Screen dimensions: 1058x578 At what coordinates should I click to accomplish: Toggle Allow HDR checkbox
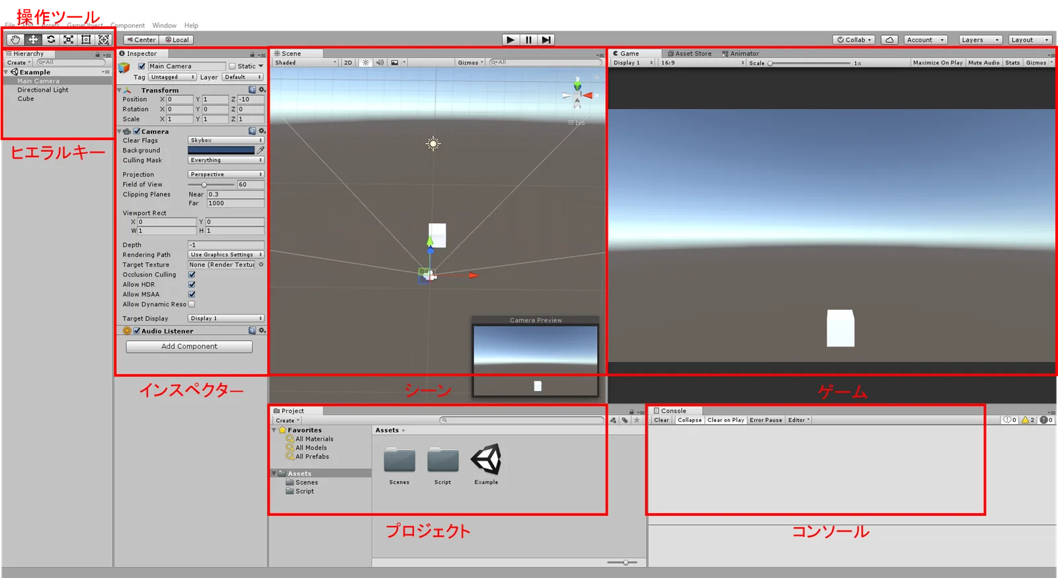point(192,285)
